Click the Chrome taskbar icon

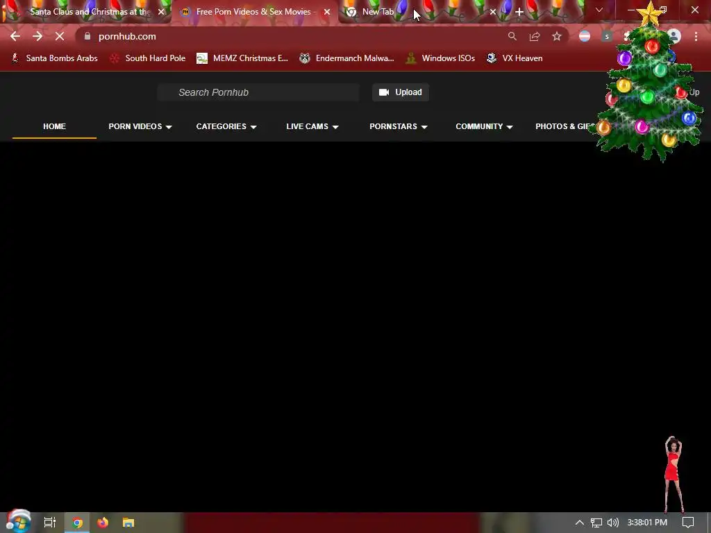77,523
